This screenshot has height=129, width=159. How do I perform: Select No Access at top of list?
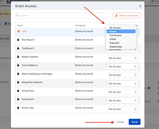[115, 28]
